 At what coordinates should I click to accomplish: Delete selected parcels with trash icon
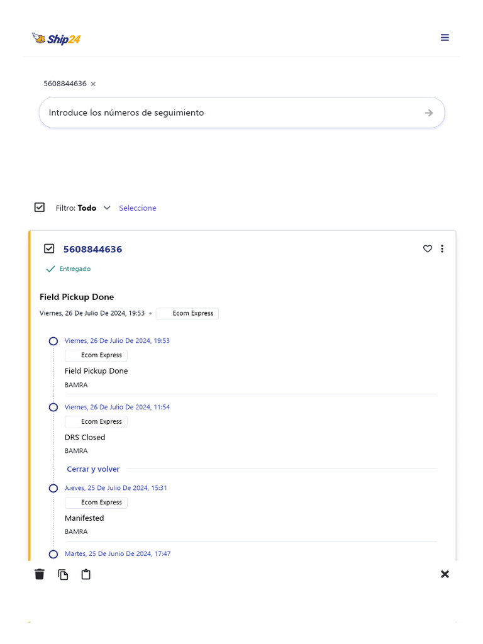click(x=40, y=574)
